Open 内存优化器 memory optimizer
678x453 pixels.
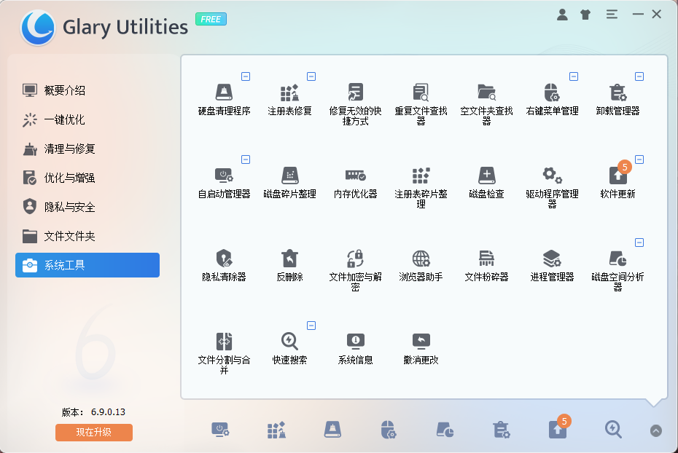(x=356, y=183)
